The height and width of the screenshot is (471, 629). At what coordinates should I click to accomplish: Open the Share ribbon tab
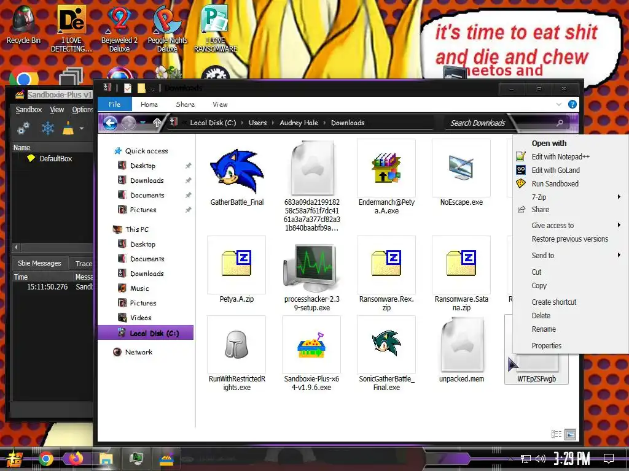(x=186, y=104)
